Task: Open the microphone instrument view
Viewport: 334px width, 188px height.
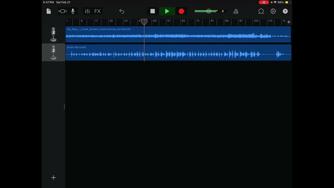Action: pyautogui.click(x=73, y=11)
